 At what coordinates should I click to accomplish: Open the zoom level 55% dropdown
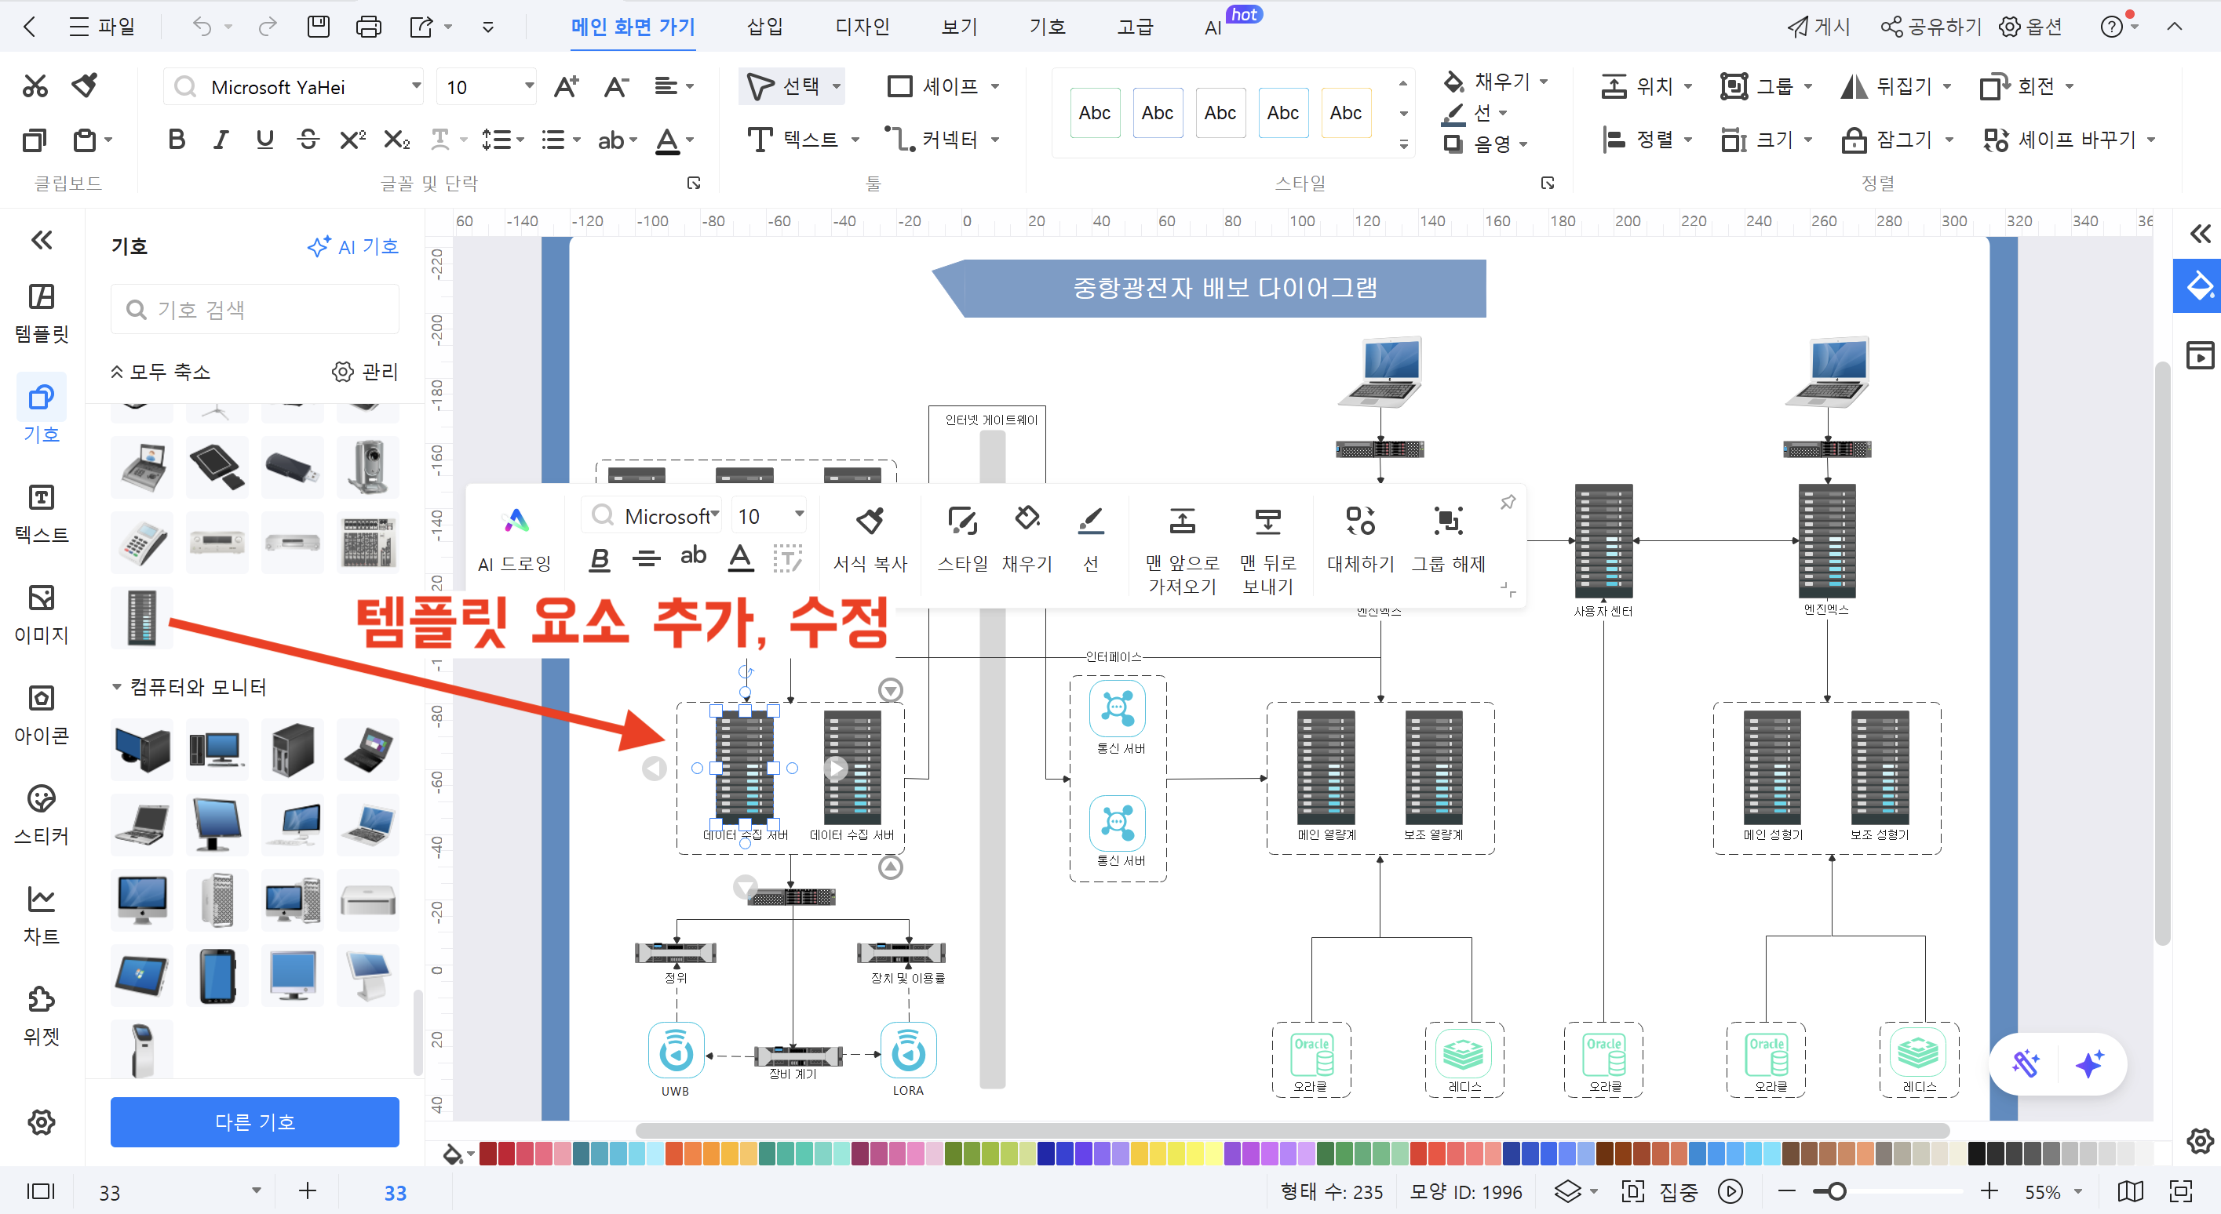[x=2049, y=1191]
